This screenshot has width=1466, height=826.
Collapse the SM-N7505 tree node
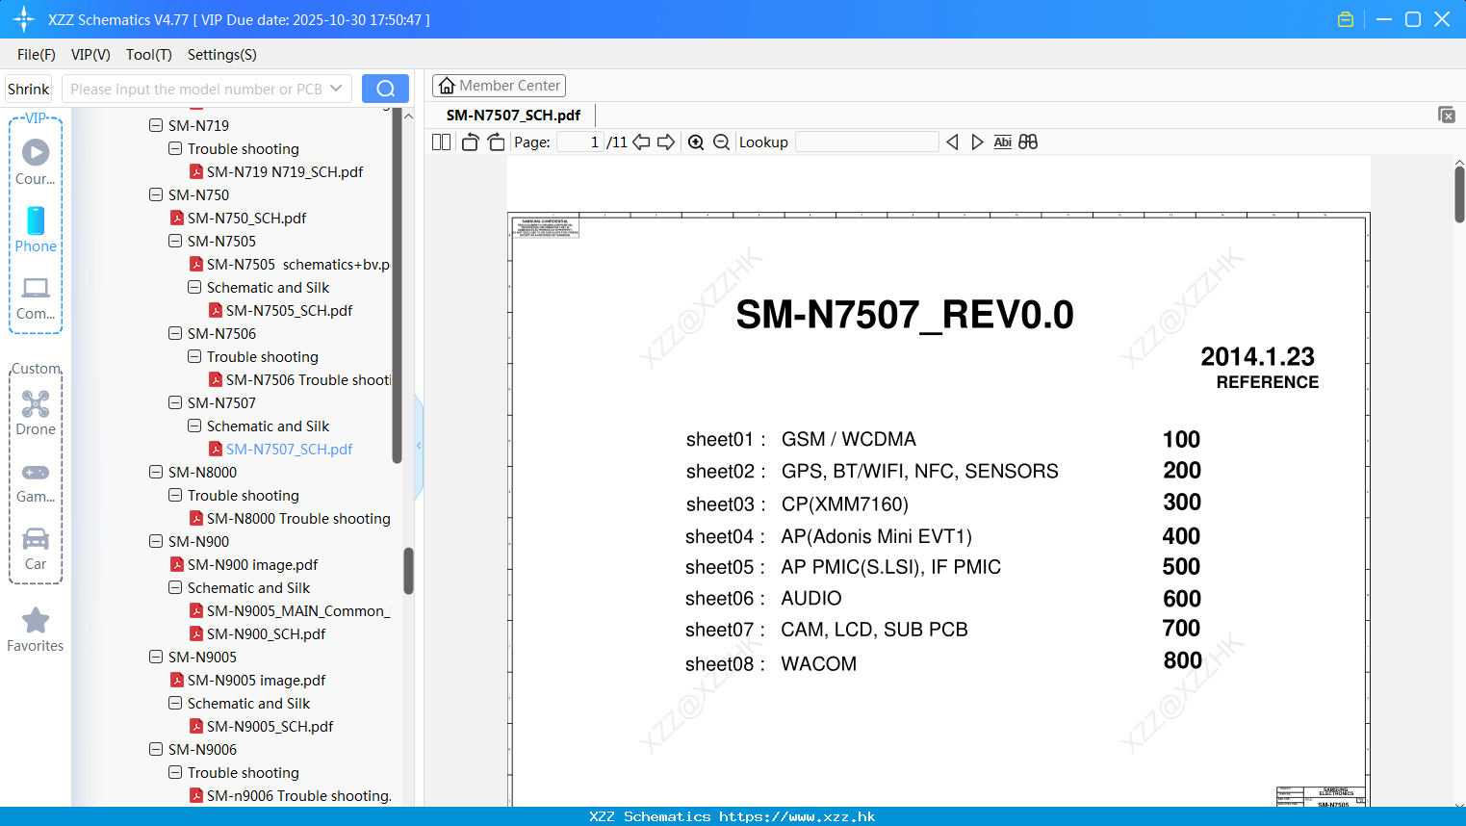pyautogui.click(x=175, y=241)
